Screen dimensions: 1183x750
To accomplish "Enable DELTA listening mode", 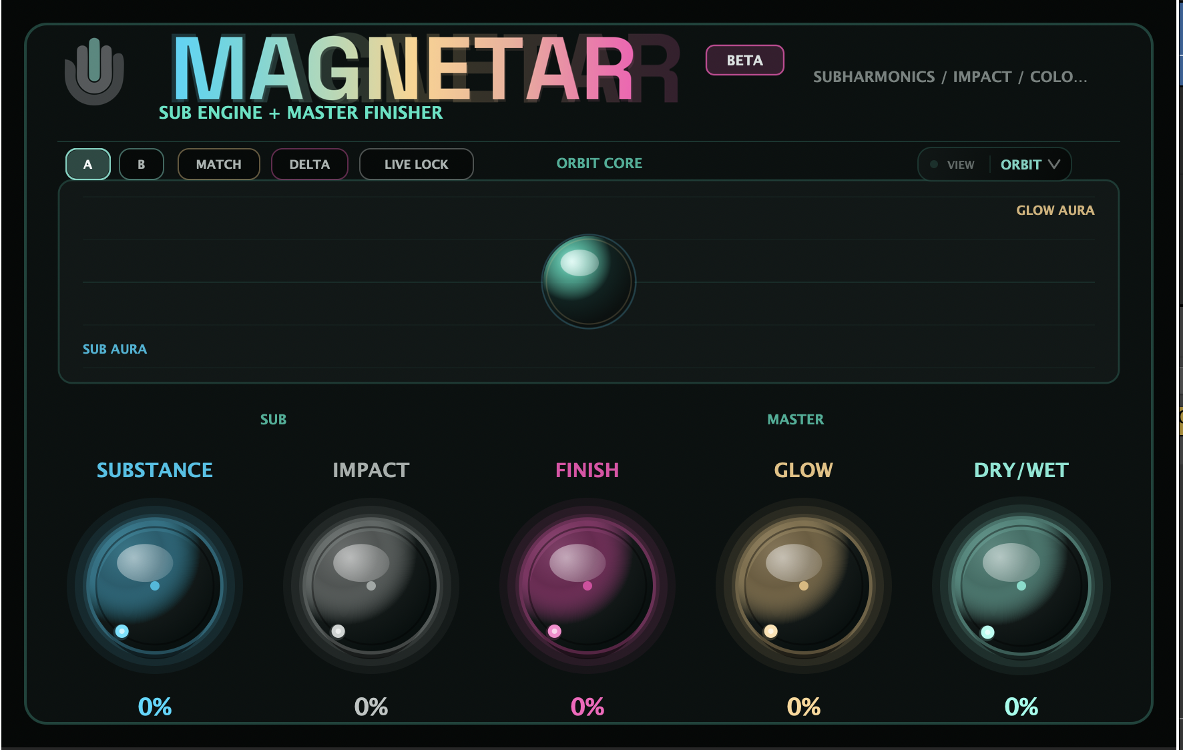I will [x=310, y=164].
